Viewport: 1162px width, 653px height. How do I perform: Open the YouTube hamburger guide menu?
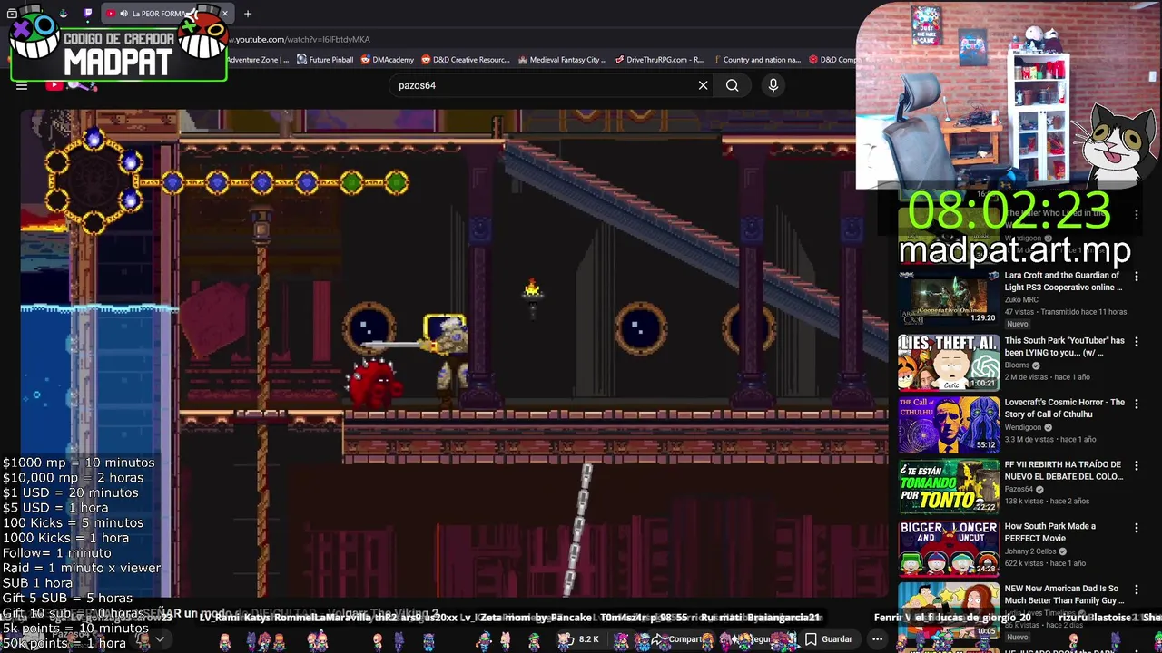coord(22,86)
